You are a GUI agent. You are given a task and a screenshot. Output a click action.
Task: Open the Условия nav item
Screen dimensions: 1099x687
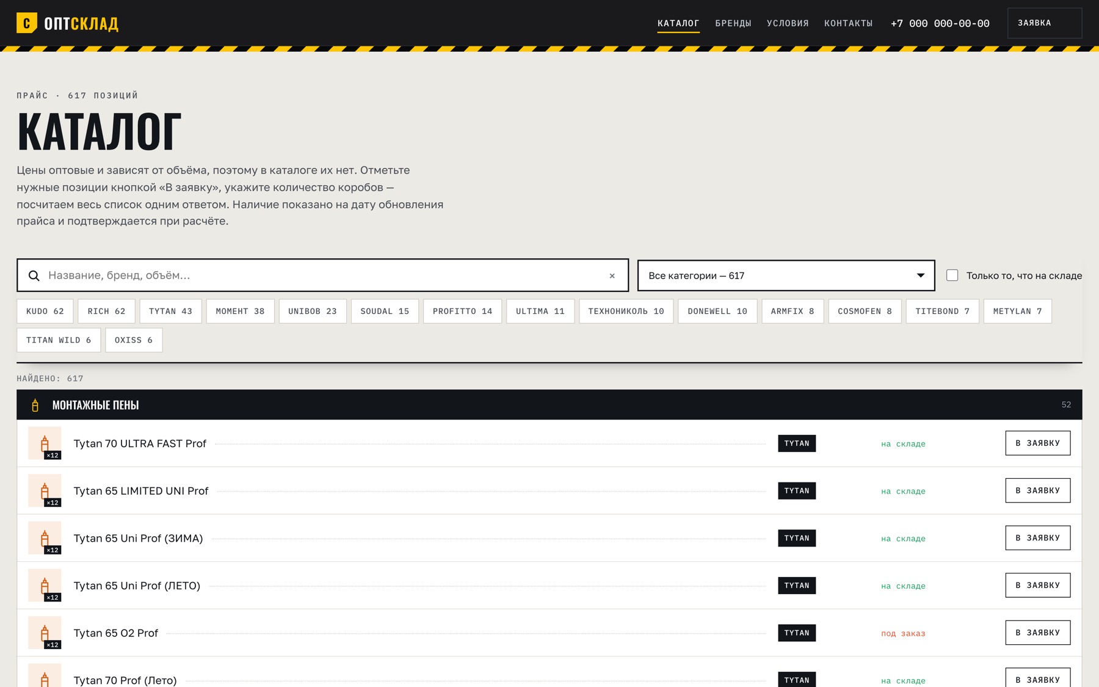coord(788,23)
